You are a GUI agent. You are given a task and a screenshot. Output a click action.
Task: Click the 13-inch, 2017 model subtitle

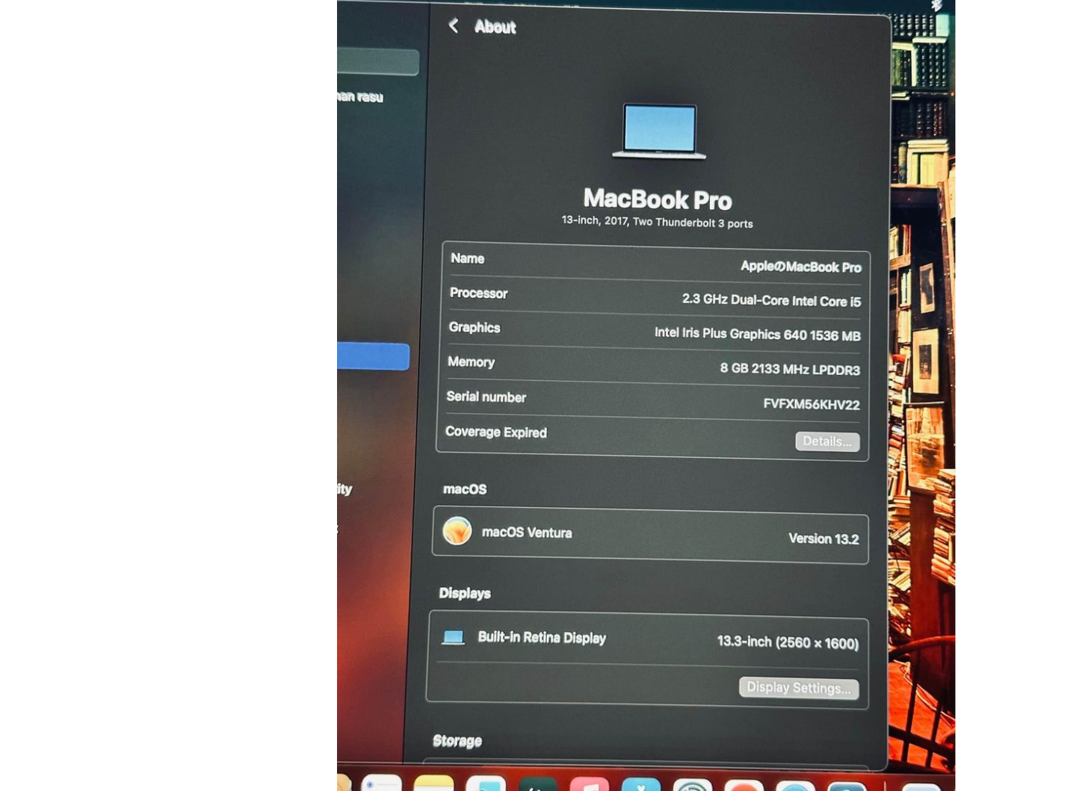point(657,222)
